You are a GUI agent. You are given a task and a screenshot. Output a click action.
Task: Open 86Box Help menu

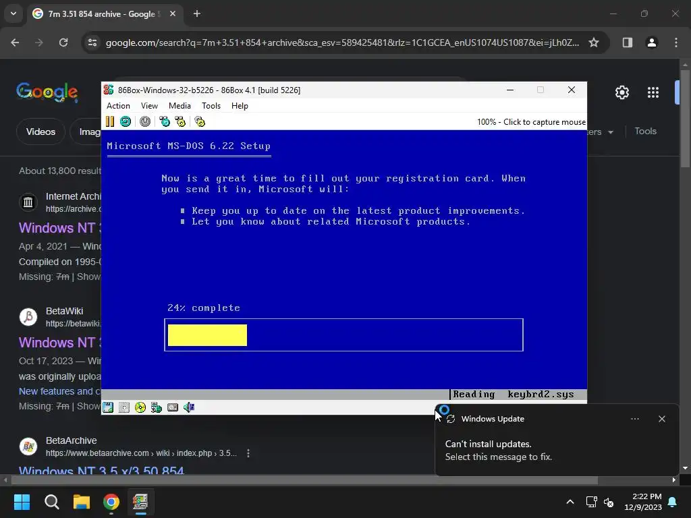240,106
